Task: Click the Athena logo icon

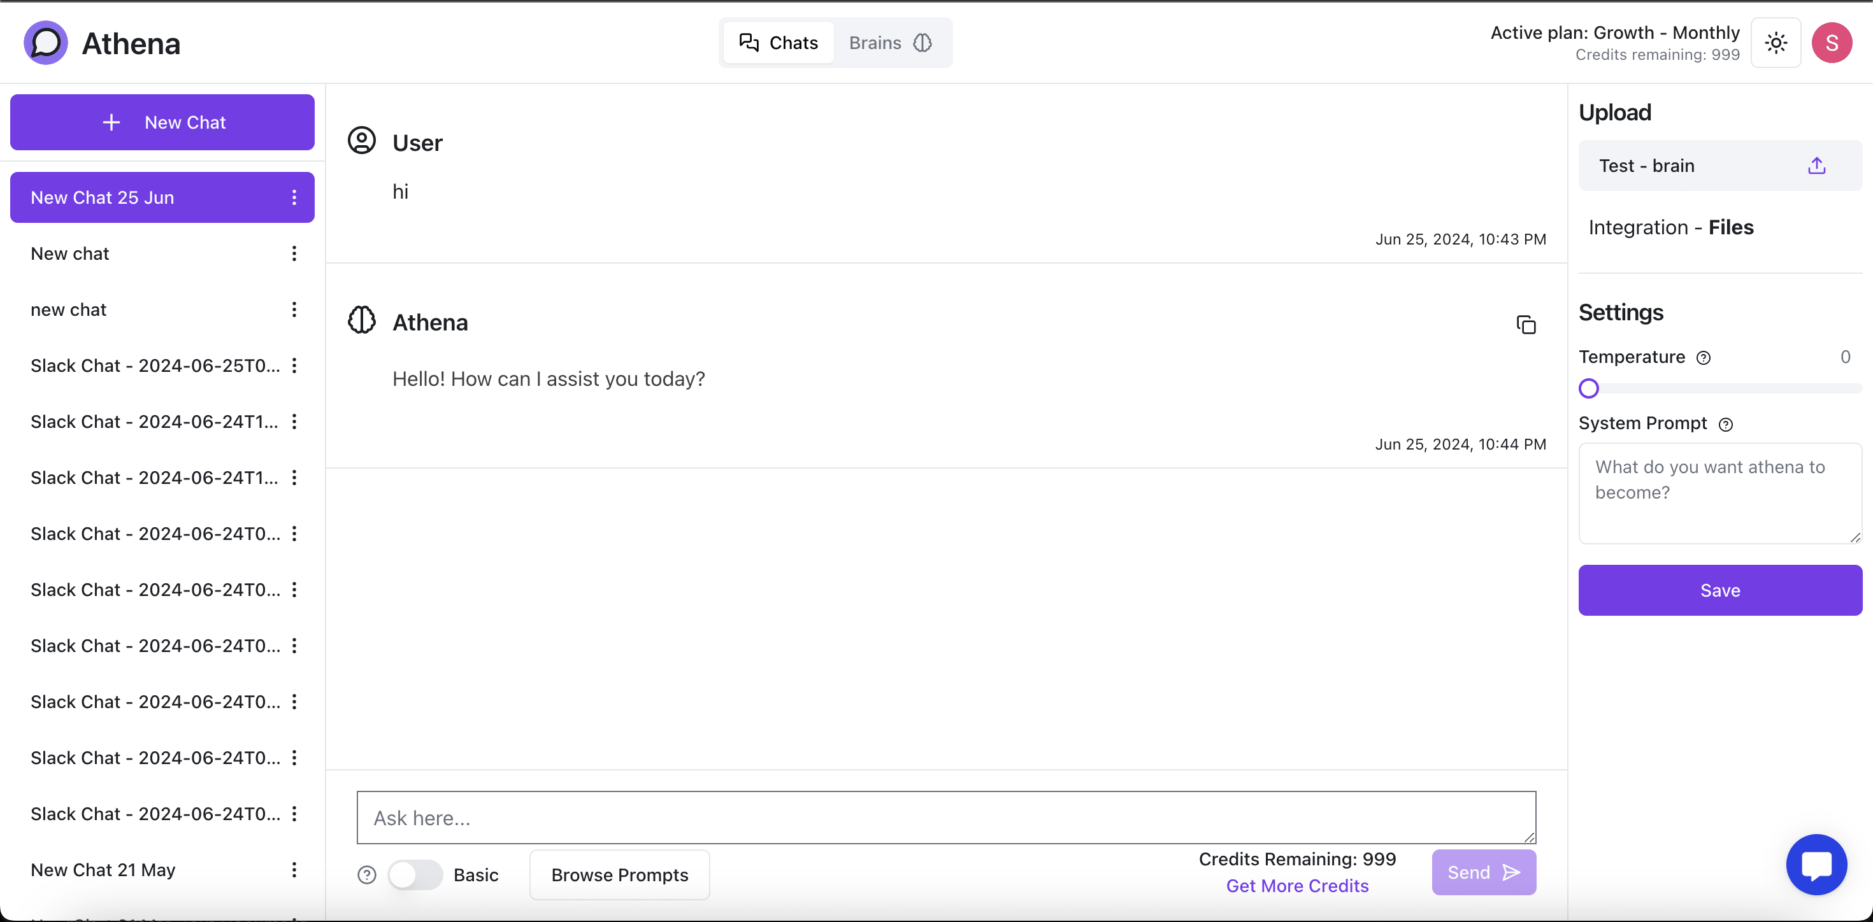Action: tap(46, 43)
